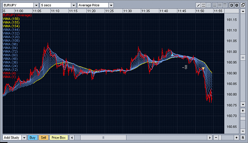
Task: Click the 161.00 price axis label
Action: [232, 52]
